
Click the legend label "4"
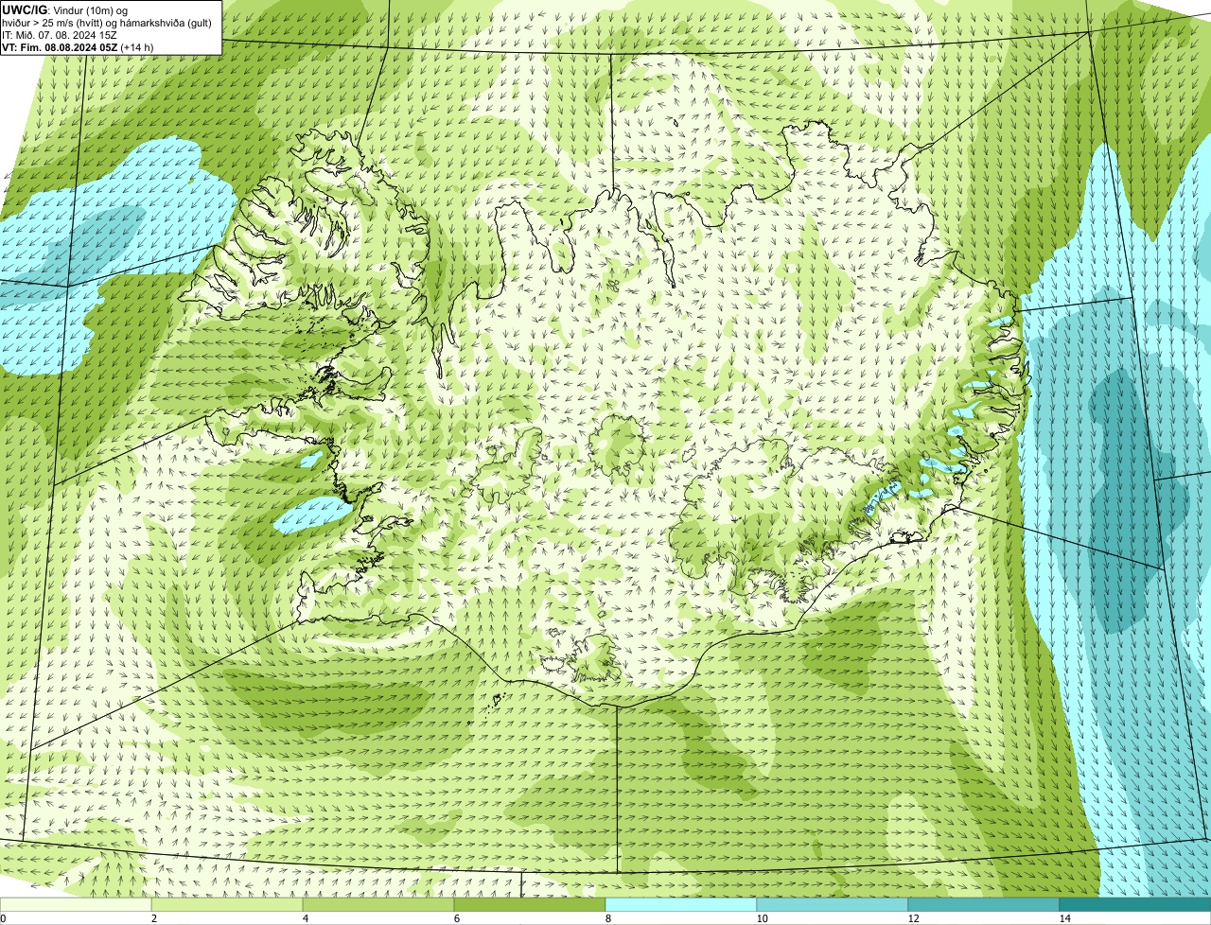[x=305, y=918]
